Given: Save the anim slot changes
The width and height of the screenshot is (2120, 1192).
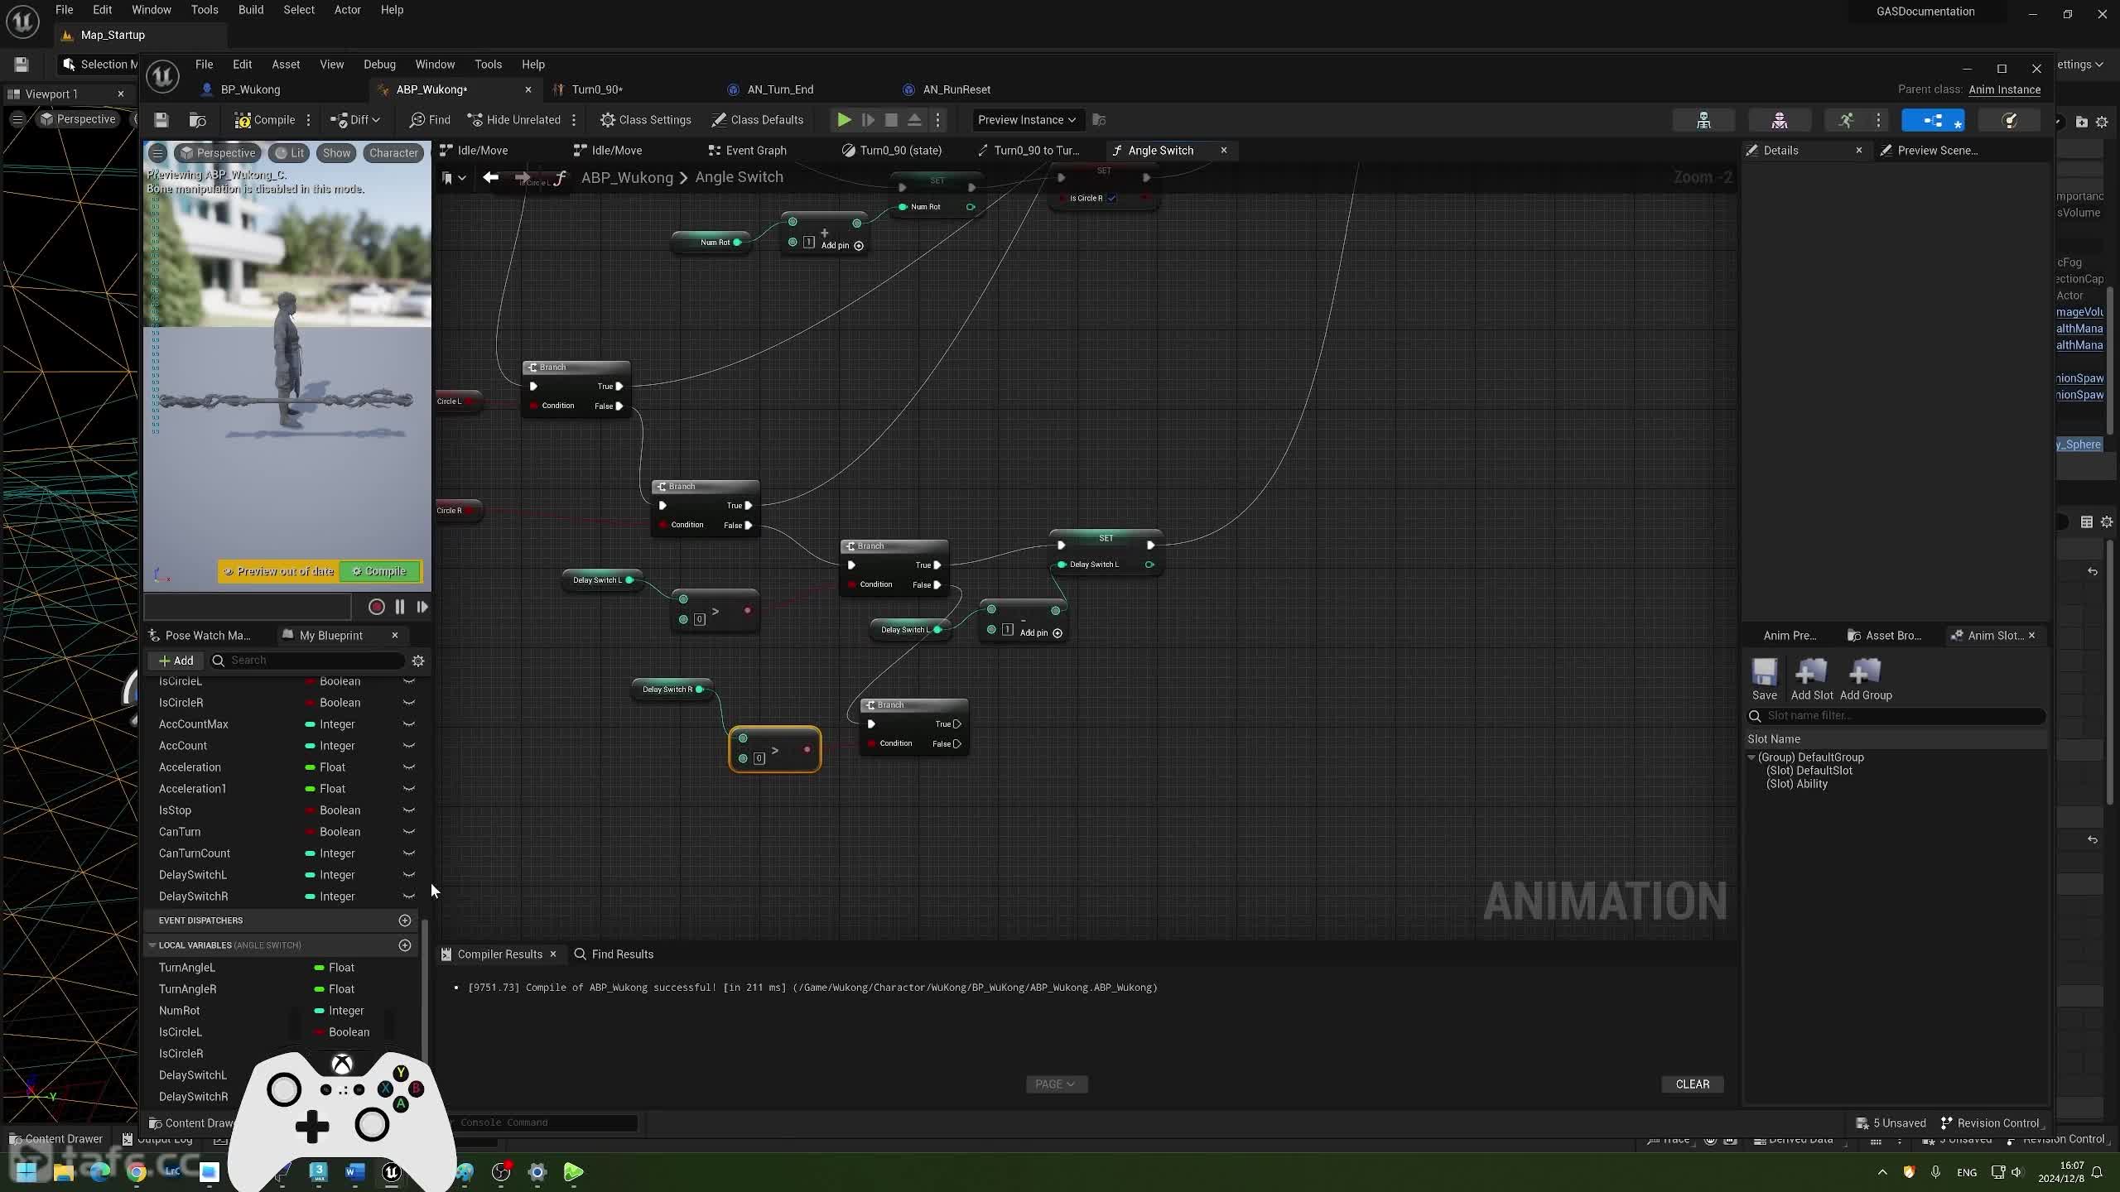Looking at the screenshot, I should click(1764, 680).
